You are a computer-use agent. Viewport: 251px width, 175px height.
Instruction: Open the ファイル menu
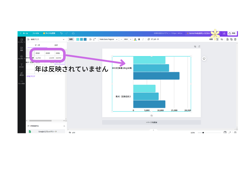[35, 33]
